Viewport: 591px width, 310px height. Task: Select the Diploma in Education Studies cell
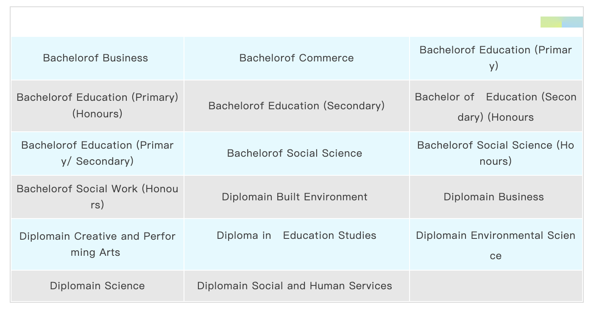coord(296,235)
